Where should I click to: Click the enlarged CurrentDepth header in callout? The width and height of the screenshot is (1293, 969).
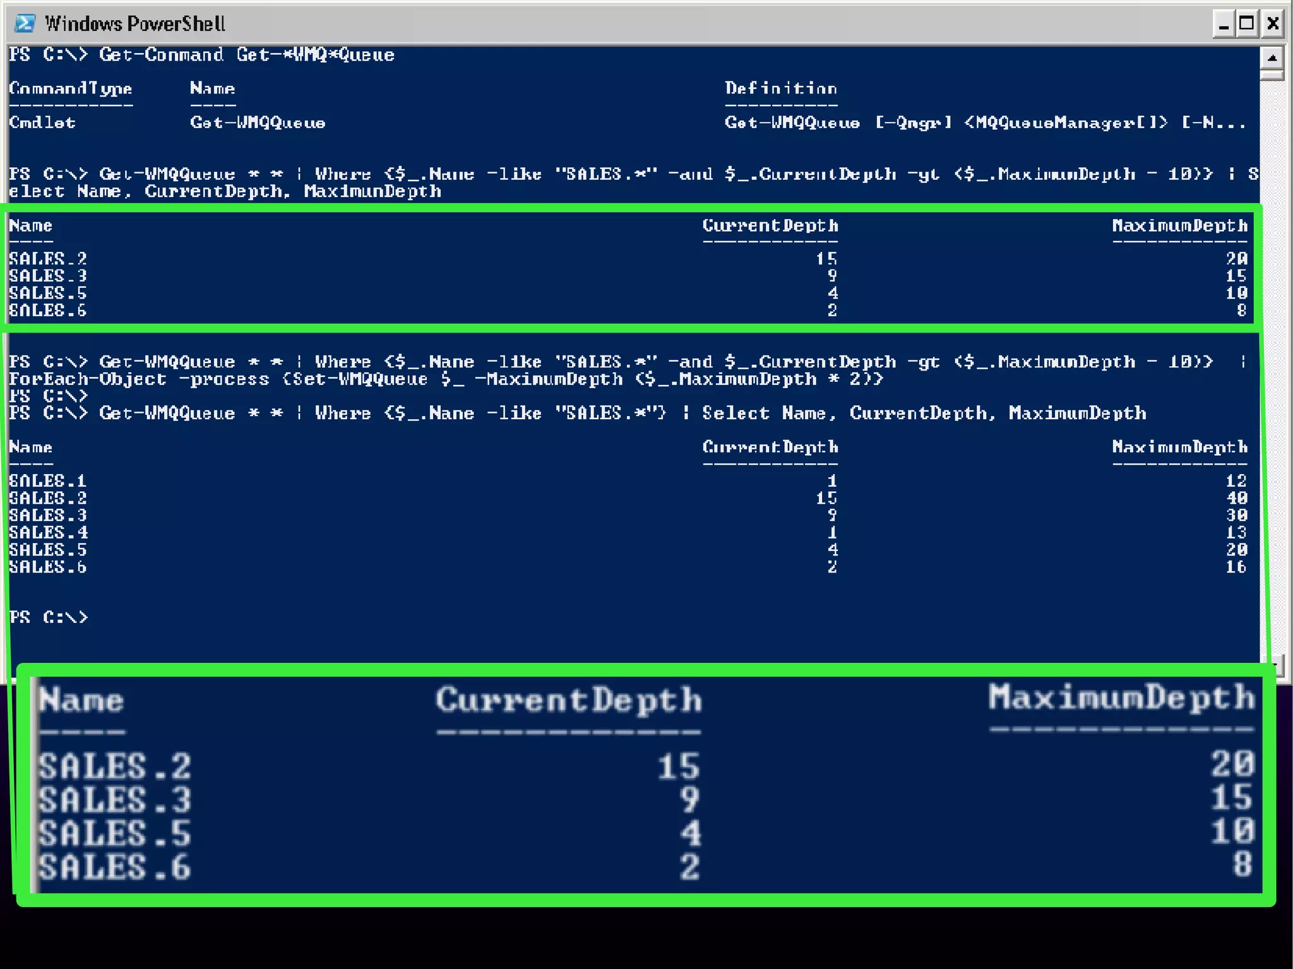(x=568, y=701)
